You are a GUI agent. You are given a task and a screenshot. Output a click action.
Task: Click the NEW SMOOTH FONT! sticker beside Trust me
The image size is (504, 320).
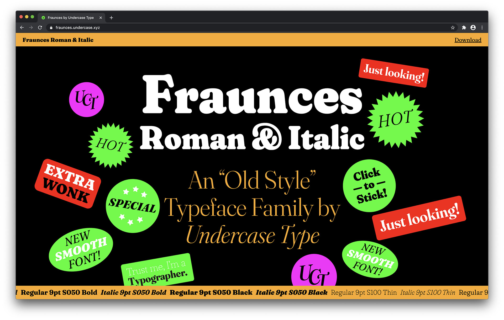click(x=81, y=249)
